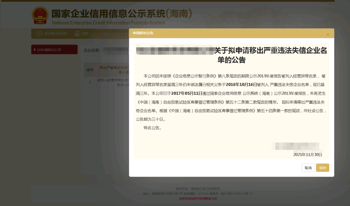
Task: Click the X icon to close the announcement dialog
Action: tap(328, 33)
